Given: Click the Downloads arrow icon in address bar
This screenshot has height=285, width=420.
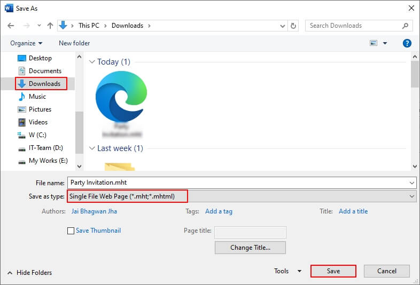Looking at the screenshot, I should coord(63,26).
